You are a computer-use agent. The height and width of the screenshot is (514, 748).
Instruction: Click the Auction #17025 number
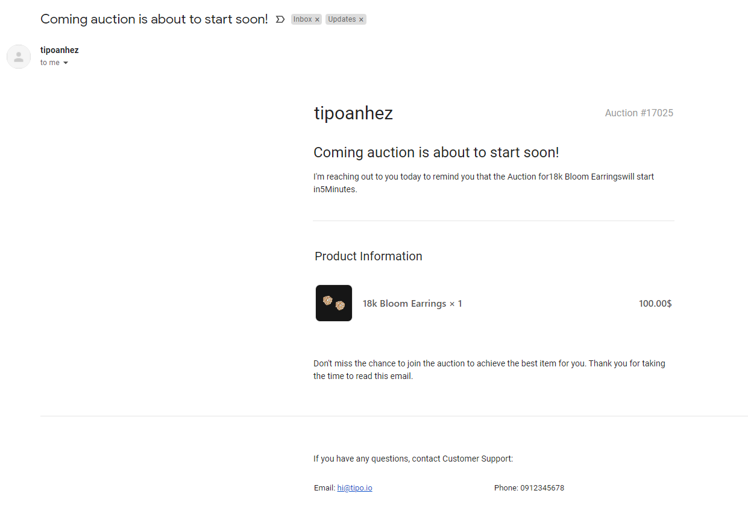coord(639,113)
